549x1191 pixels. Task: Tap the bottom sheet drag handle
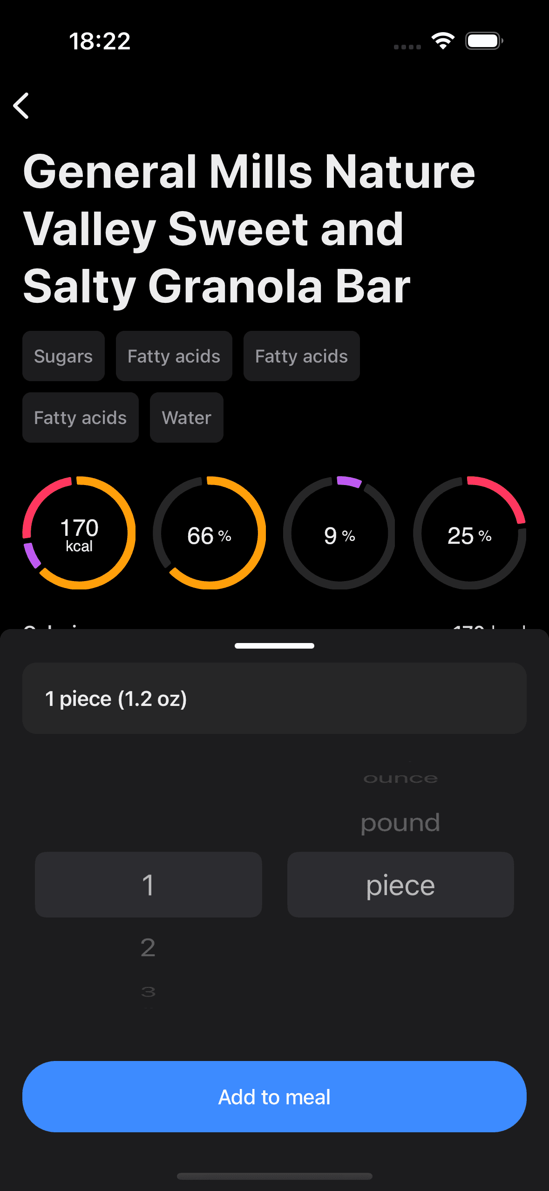click(x=274, y=646)
